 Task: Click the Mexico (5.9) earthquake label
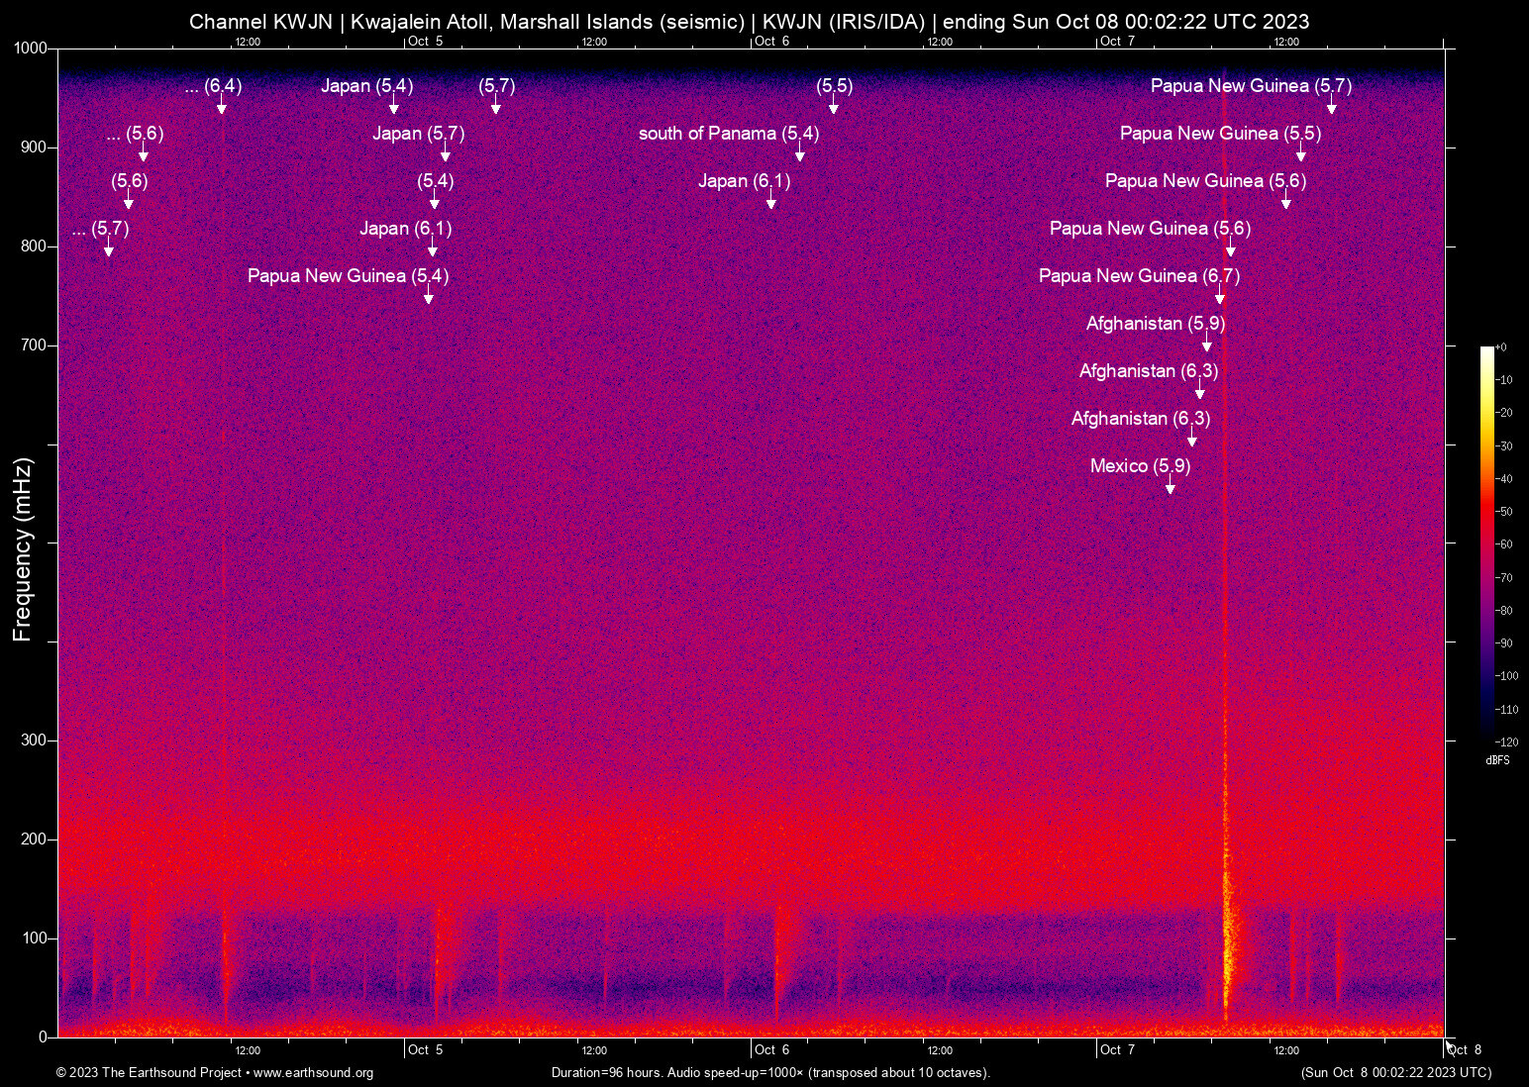1139,465
